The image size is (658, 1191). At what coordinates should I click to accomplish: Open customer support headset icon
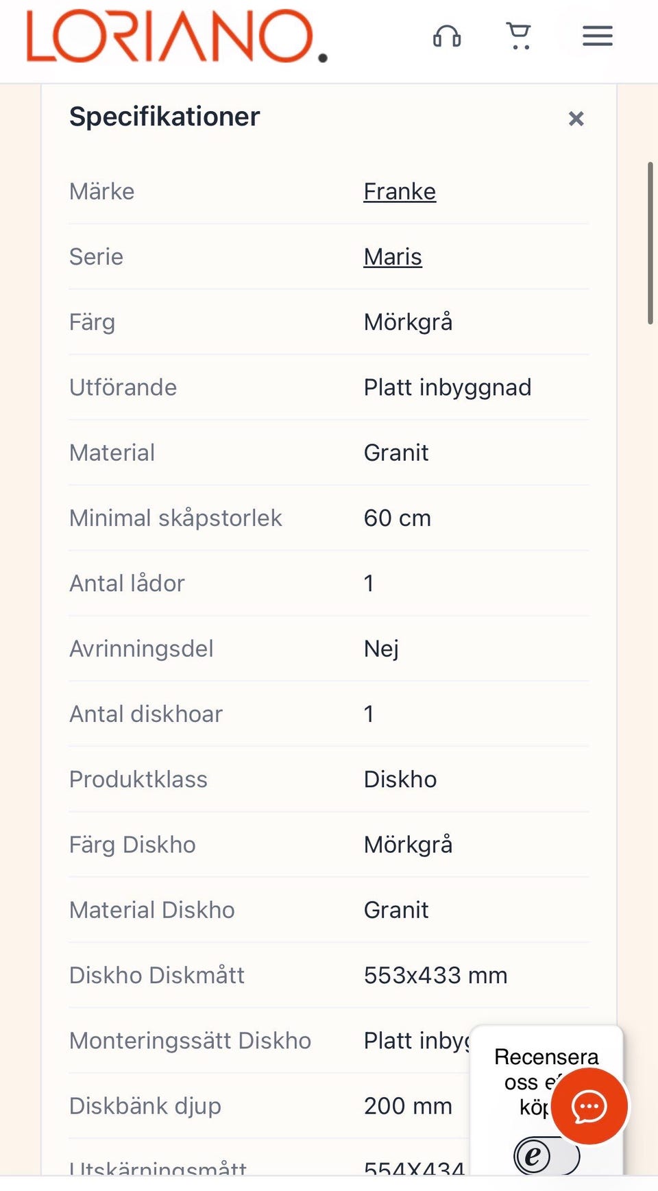(447, 36)
